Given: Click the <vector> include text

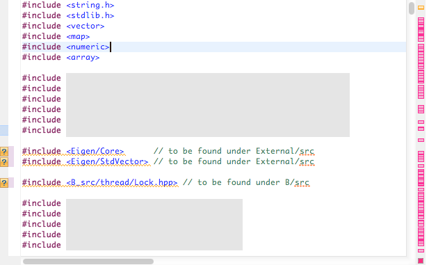Looking at the screenshot, I should pyautogui.click(x=85, y=26).
